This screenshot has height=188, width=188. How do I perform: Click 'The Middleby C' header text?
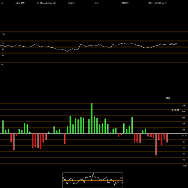coord(157,3)
